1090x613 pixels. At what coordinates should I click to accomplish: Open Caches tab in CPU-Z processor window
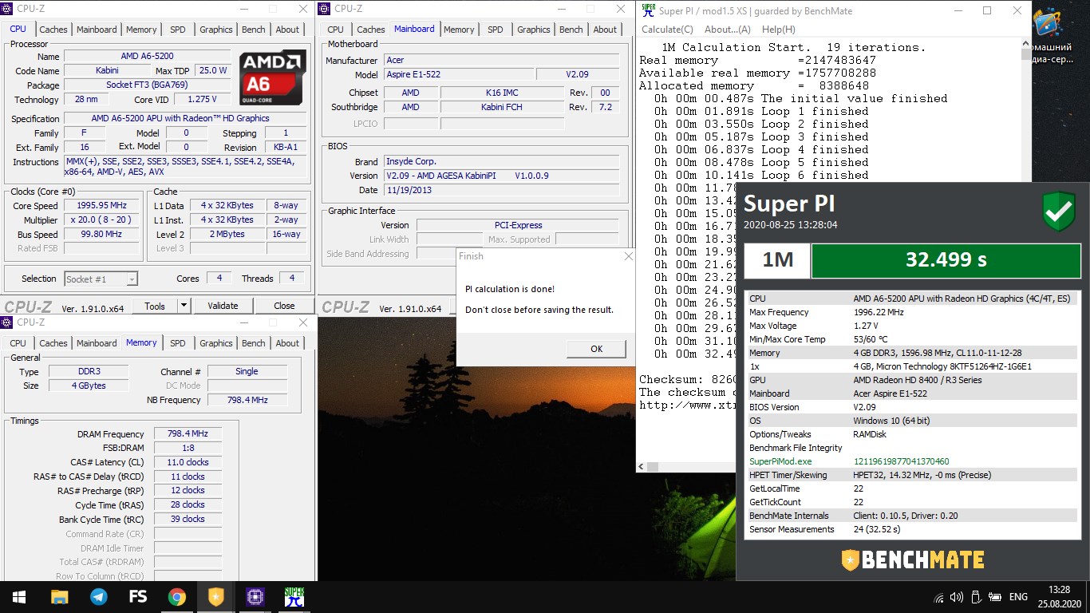pyautogui.click(x=53, y=30)
